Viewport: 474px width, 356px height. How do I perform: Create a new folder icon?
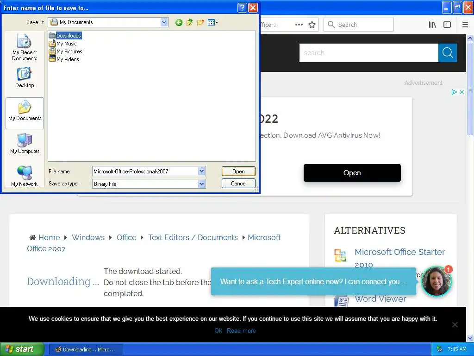(200, 22)
